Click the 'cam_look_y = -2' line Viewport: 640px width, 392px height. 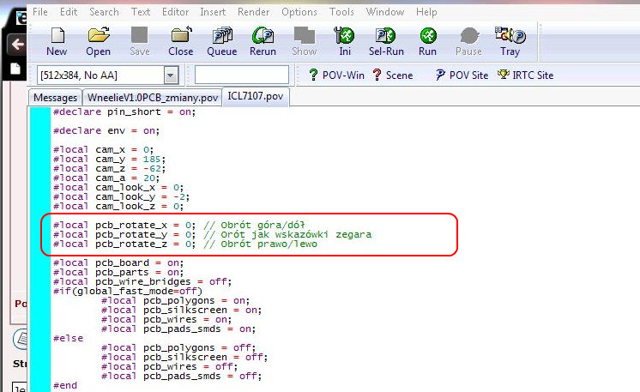point(121,196)
